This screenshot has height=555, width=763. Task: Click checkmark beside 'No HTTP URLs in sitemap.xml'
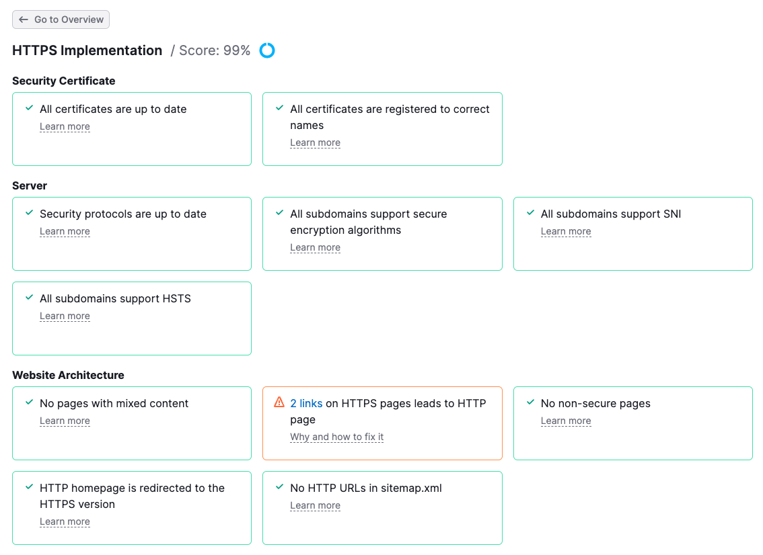[x=279, y=487]
